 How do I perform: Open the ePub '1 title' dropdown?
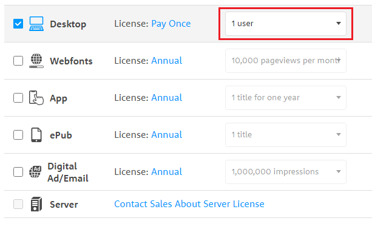286,135
